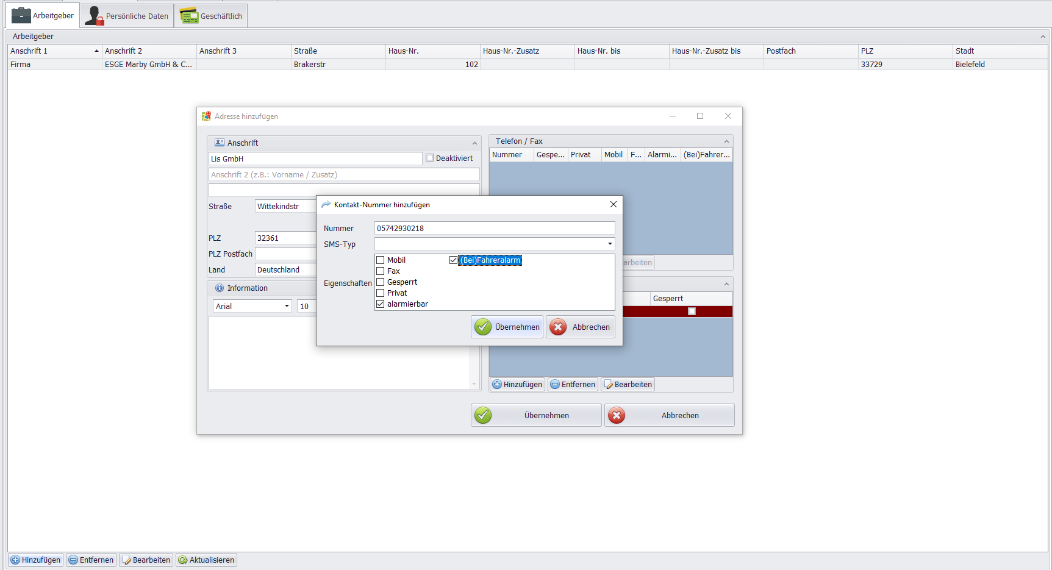This screenshot has height=570, width=1052.
Task: Click Hinzufügen plus button in bottom toolbar
Action: pyautogui.click(x=36, y=560)
